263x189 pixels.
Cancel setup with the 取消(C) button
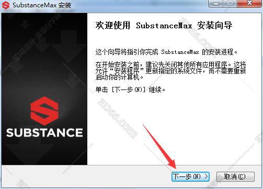235,176
